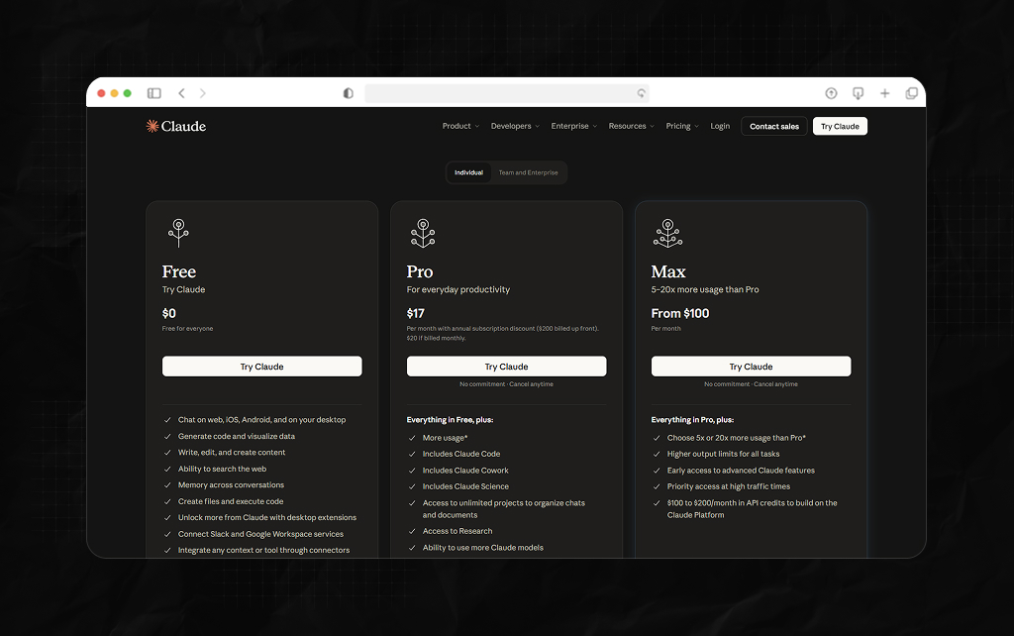Click "Memory across conversations" feature text
The width and height of the screenshot is (1014, 636).
(231, 485)
